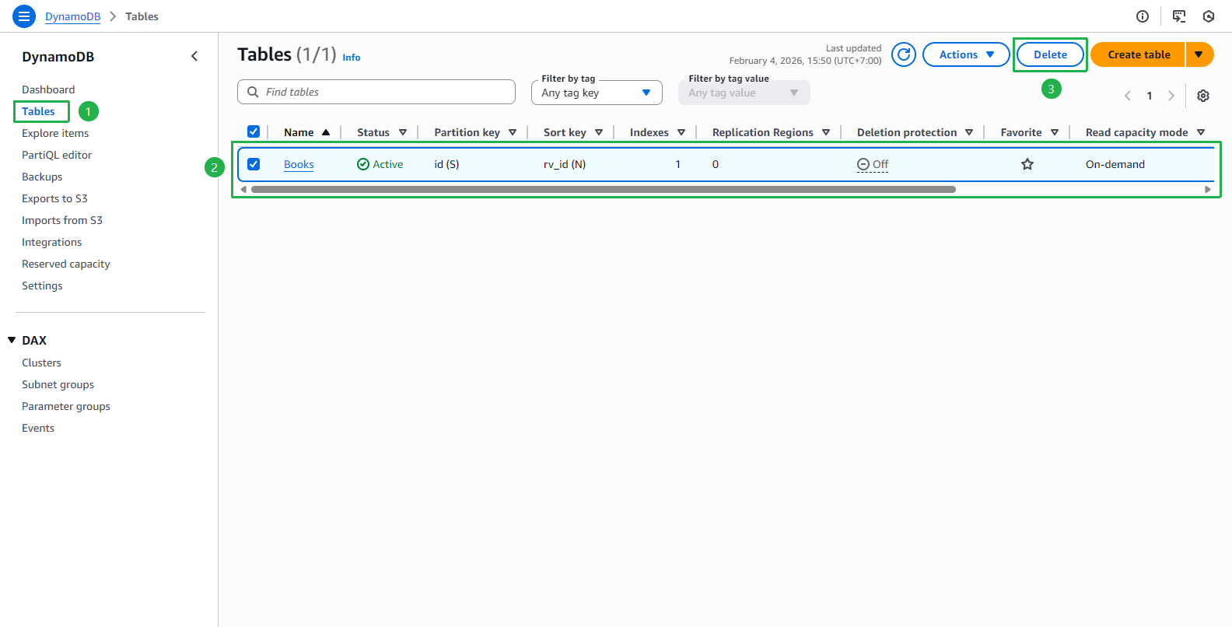Image resolution: width=1232 pixels, height=627 pixels.
Task: Go to Backups in the sidebar
Action: (x=42, y=177)
